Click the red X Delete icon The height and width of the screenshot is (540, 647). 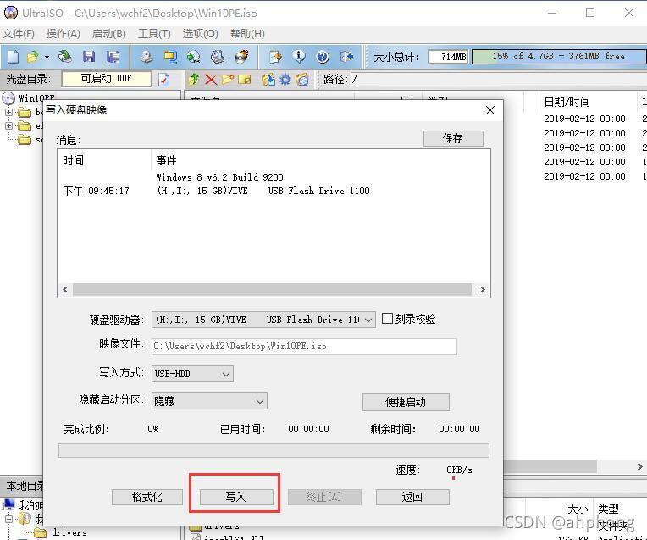pos(211,80)
